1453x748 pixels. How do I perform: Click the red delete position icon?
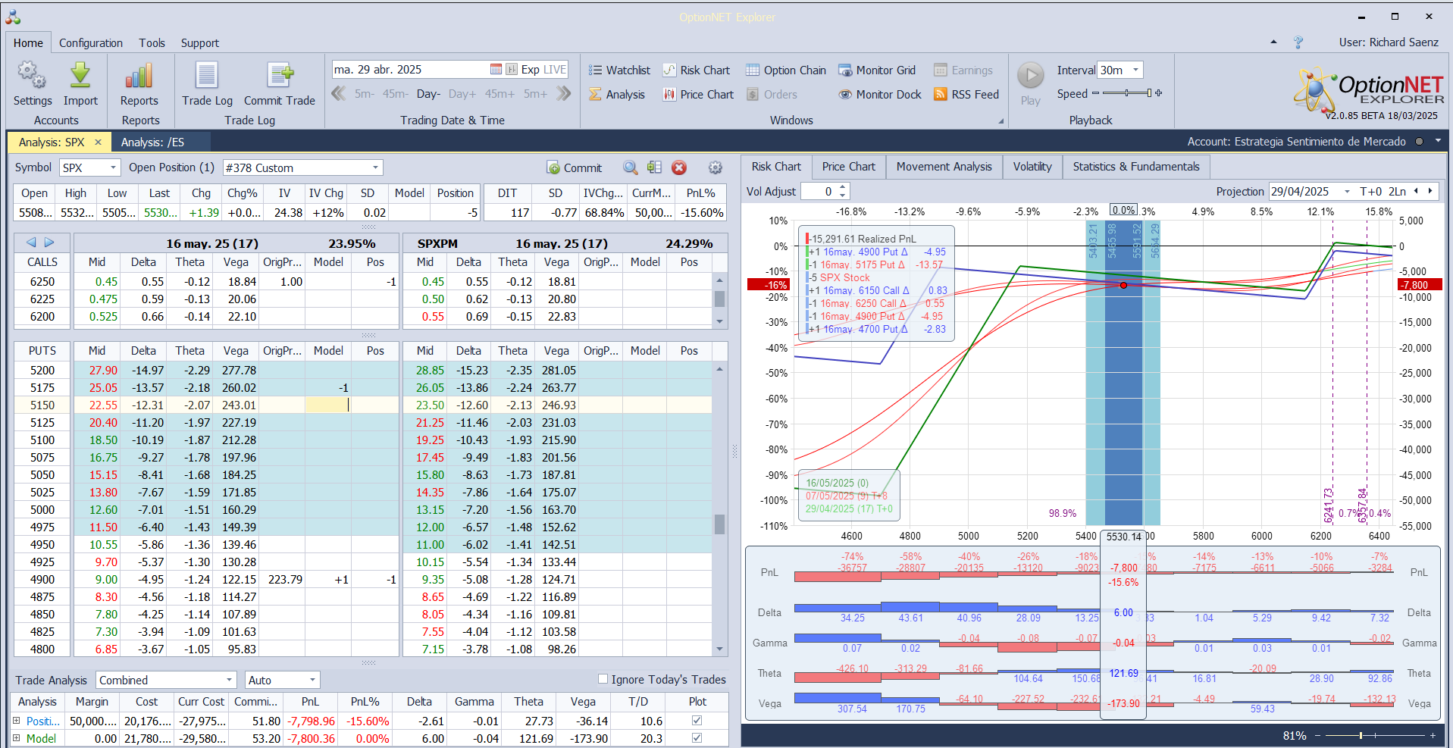tap(679, 167)
